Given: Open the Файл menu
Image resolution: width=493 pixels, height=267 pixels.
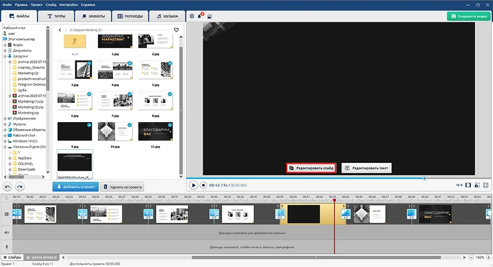Looking at the screenshot, I should (7, 5).
